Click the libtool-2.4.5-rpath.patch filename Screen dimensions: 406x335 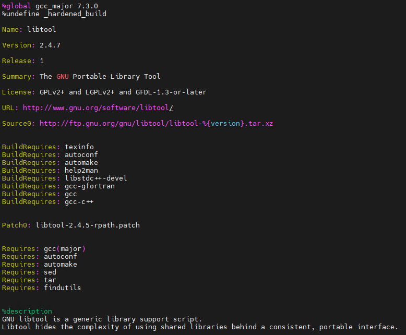[87, 225]
